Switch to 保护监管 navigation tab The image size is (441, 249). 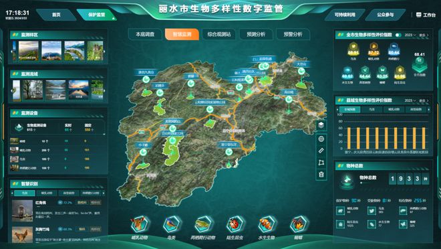tap(96, 15)
